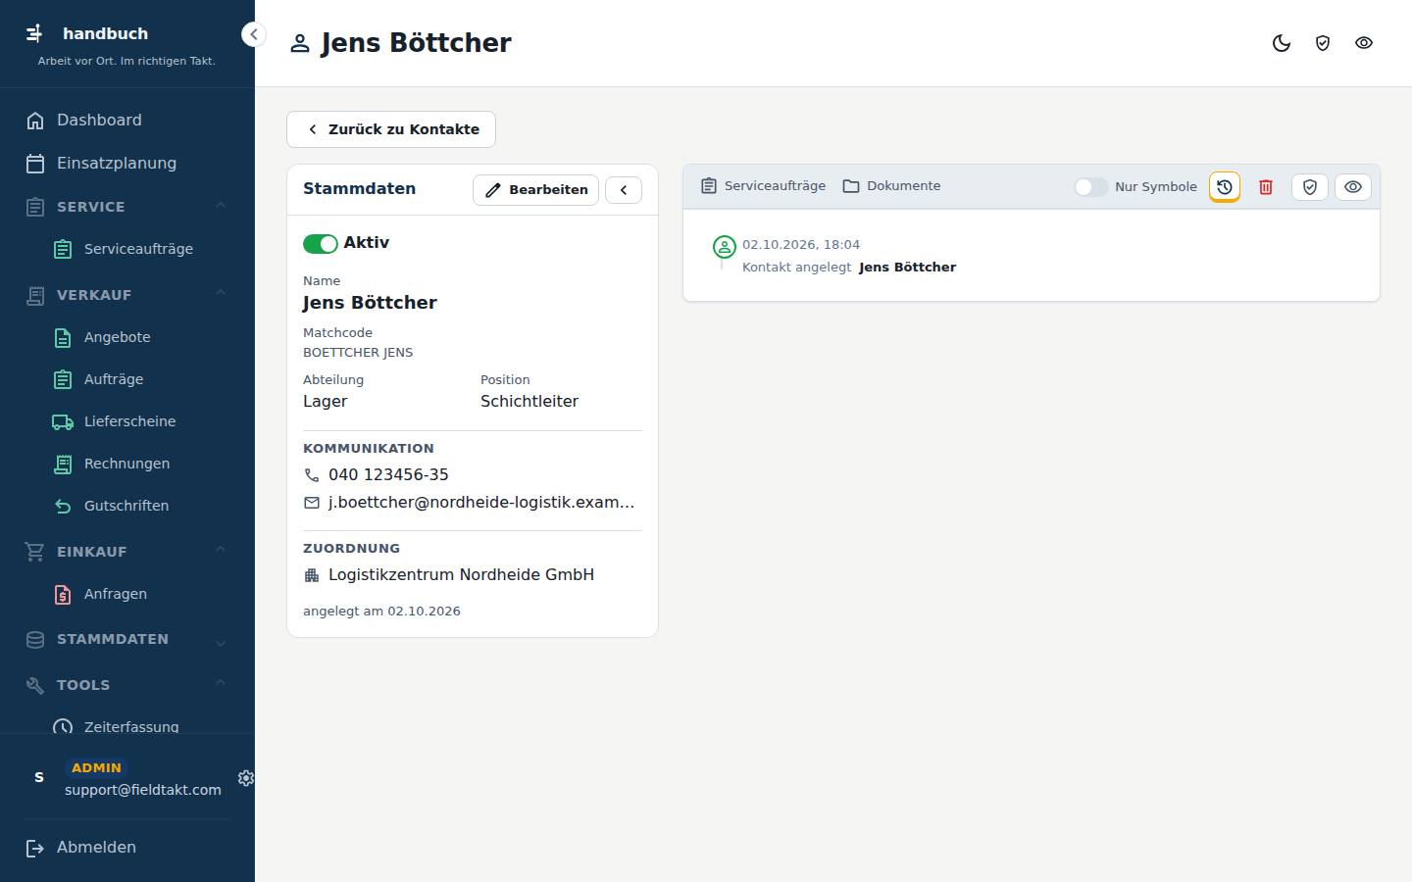Click the eye visibility icon in the panel toolbar
The image size is (1412, 882).
[x=1353, y=187]
